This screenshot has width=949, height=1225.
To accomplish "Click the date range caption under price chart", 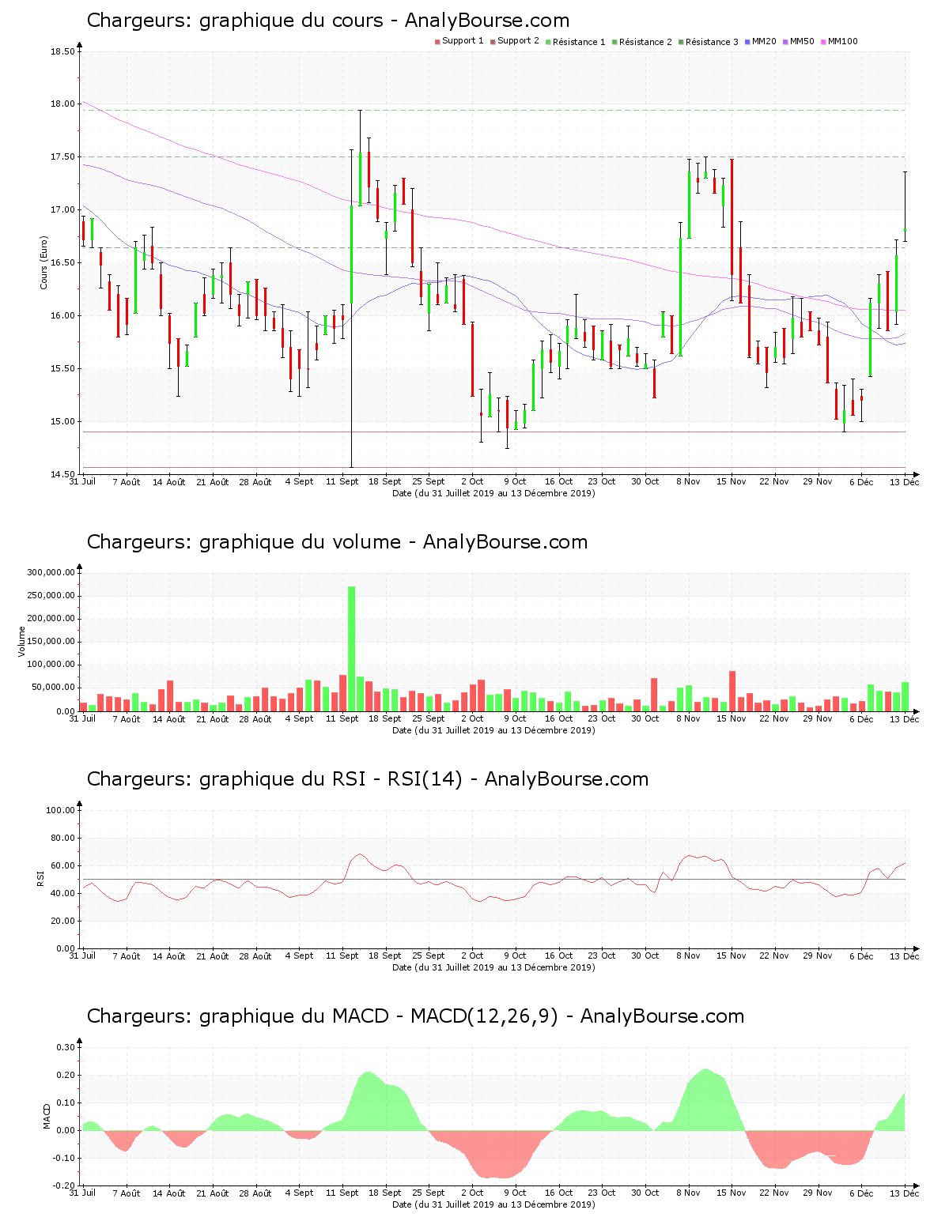I will [x=493, y=493].
